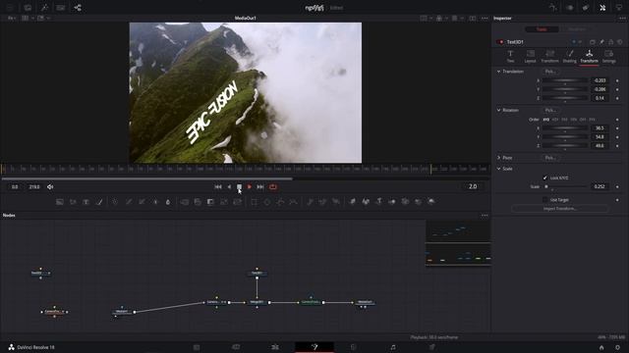Open the home Project Manager icon
The height and width of the screenshot is (353, 629).
click(x=601, y=347)
